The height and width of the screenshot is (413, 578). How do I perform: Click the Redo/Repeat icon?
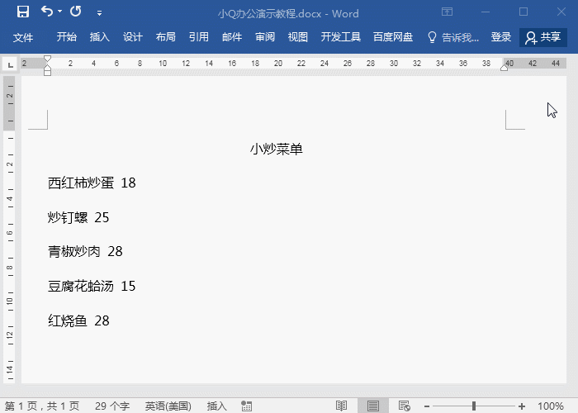pos(76,12)
